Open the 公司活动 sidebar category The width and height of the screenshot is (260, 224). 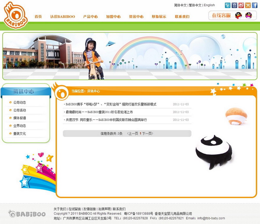(19, 110)
